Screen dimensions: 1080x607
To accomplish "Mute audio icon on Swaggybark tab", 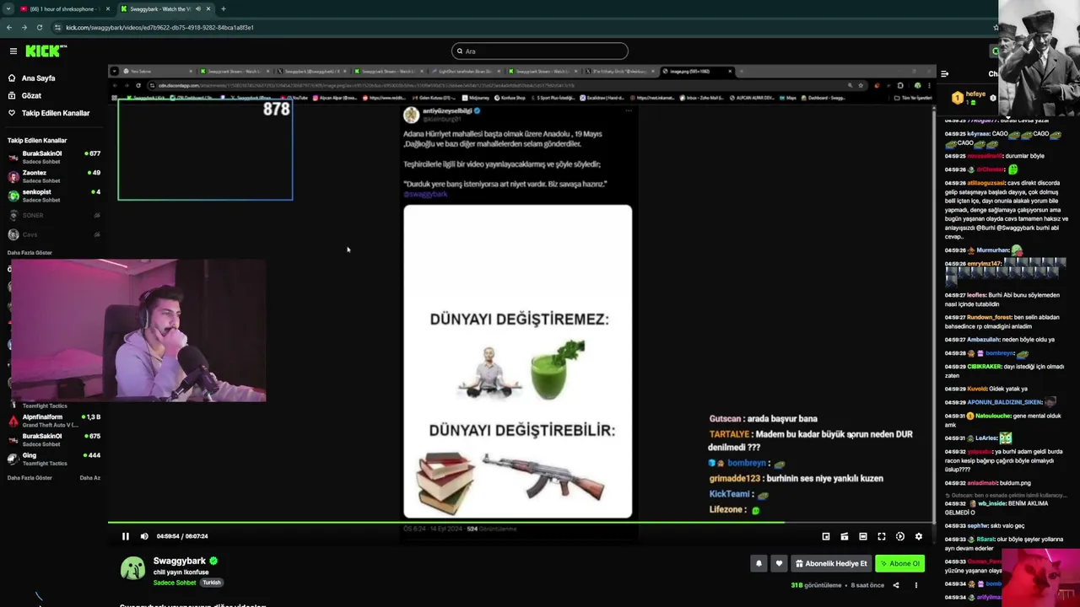I will [x=198, y=8].
